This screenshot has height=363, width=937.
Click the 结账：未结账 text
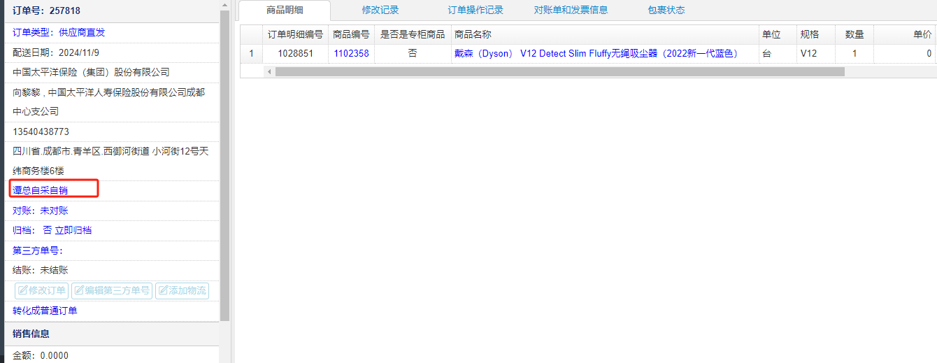pos(41,270)
